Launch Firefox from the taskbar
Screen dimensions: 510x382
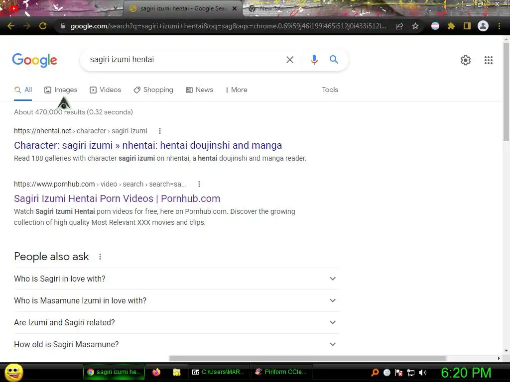(x=156, y=372)
